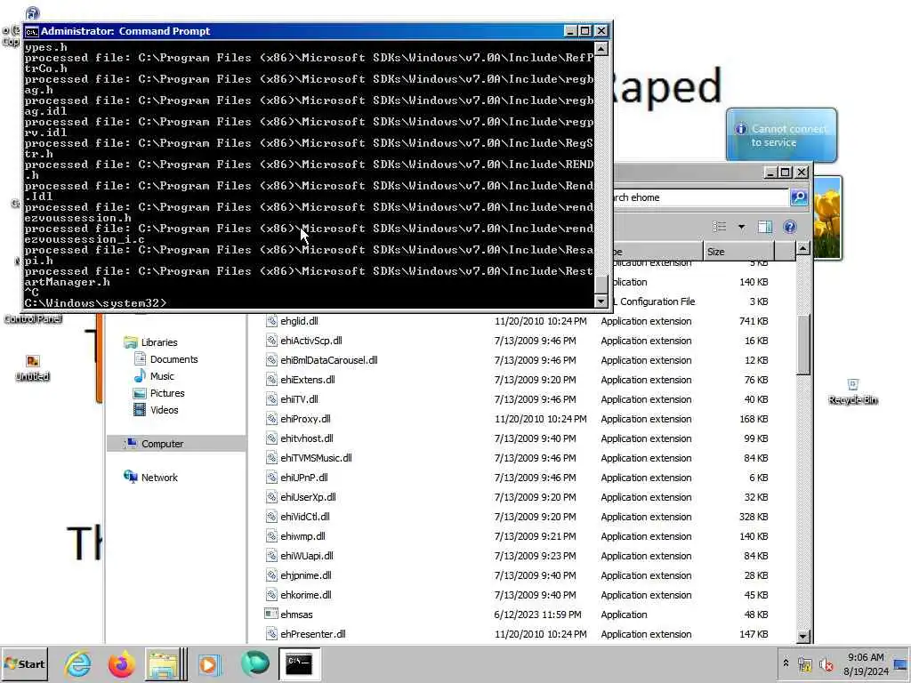911x683 pixels.
Task: Click the tulips slideshow gadget picture
Action: (x=827, y=218)
